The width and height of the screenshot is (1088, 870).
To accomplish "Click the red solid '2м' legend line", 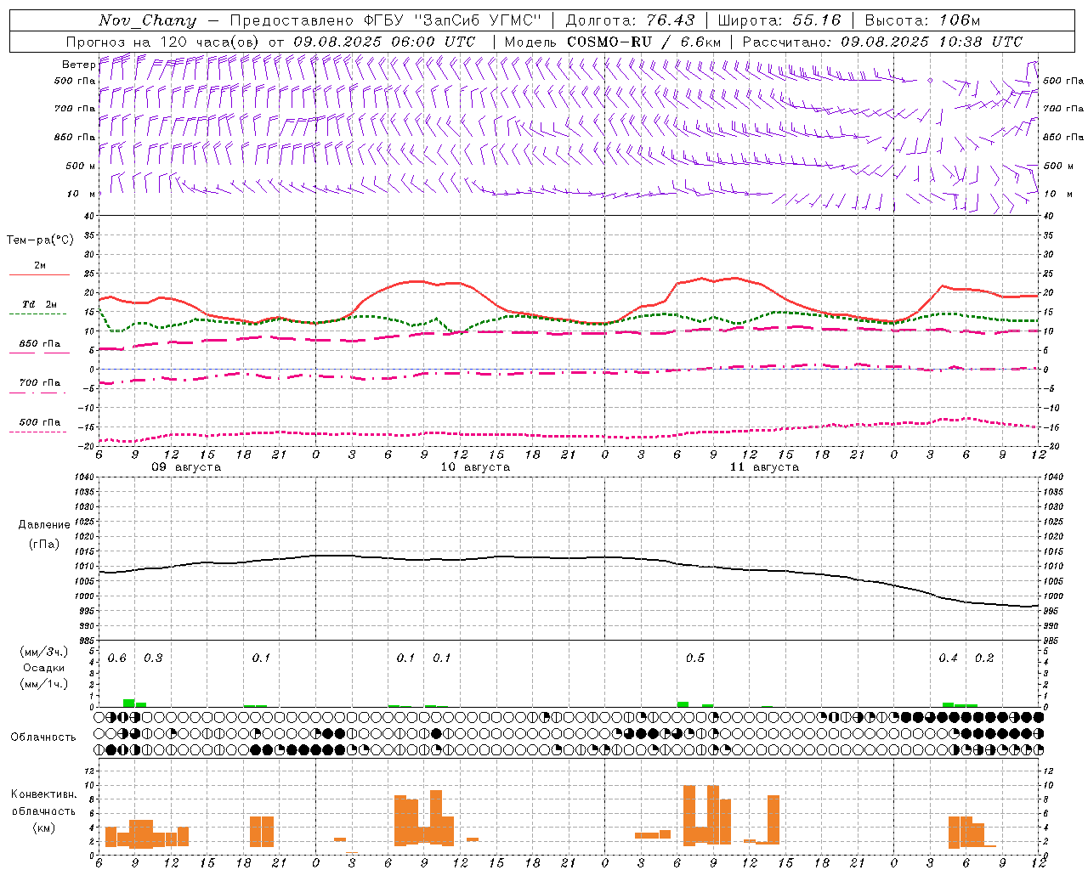I will (x=39, y=274).
